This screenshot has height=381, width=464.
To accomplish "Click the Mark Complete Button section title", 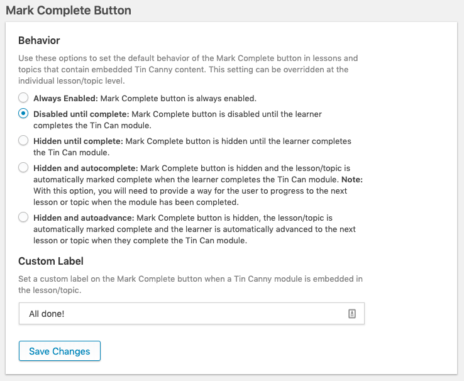I will tap(69, 11).
